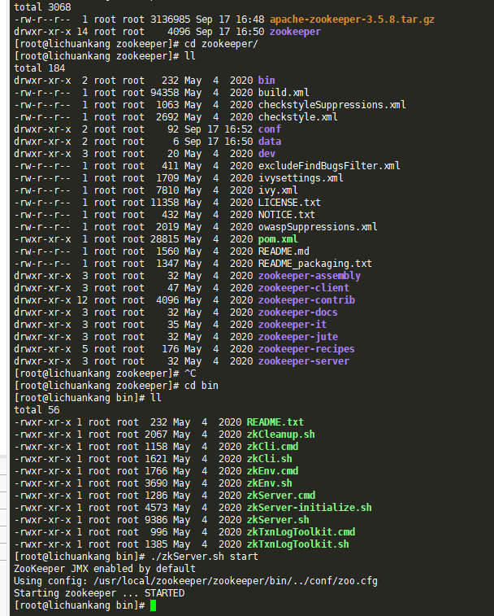Screen dimensions: 494x616
Task: Click the pom.xml file name
Action: [x=278, y=239]
